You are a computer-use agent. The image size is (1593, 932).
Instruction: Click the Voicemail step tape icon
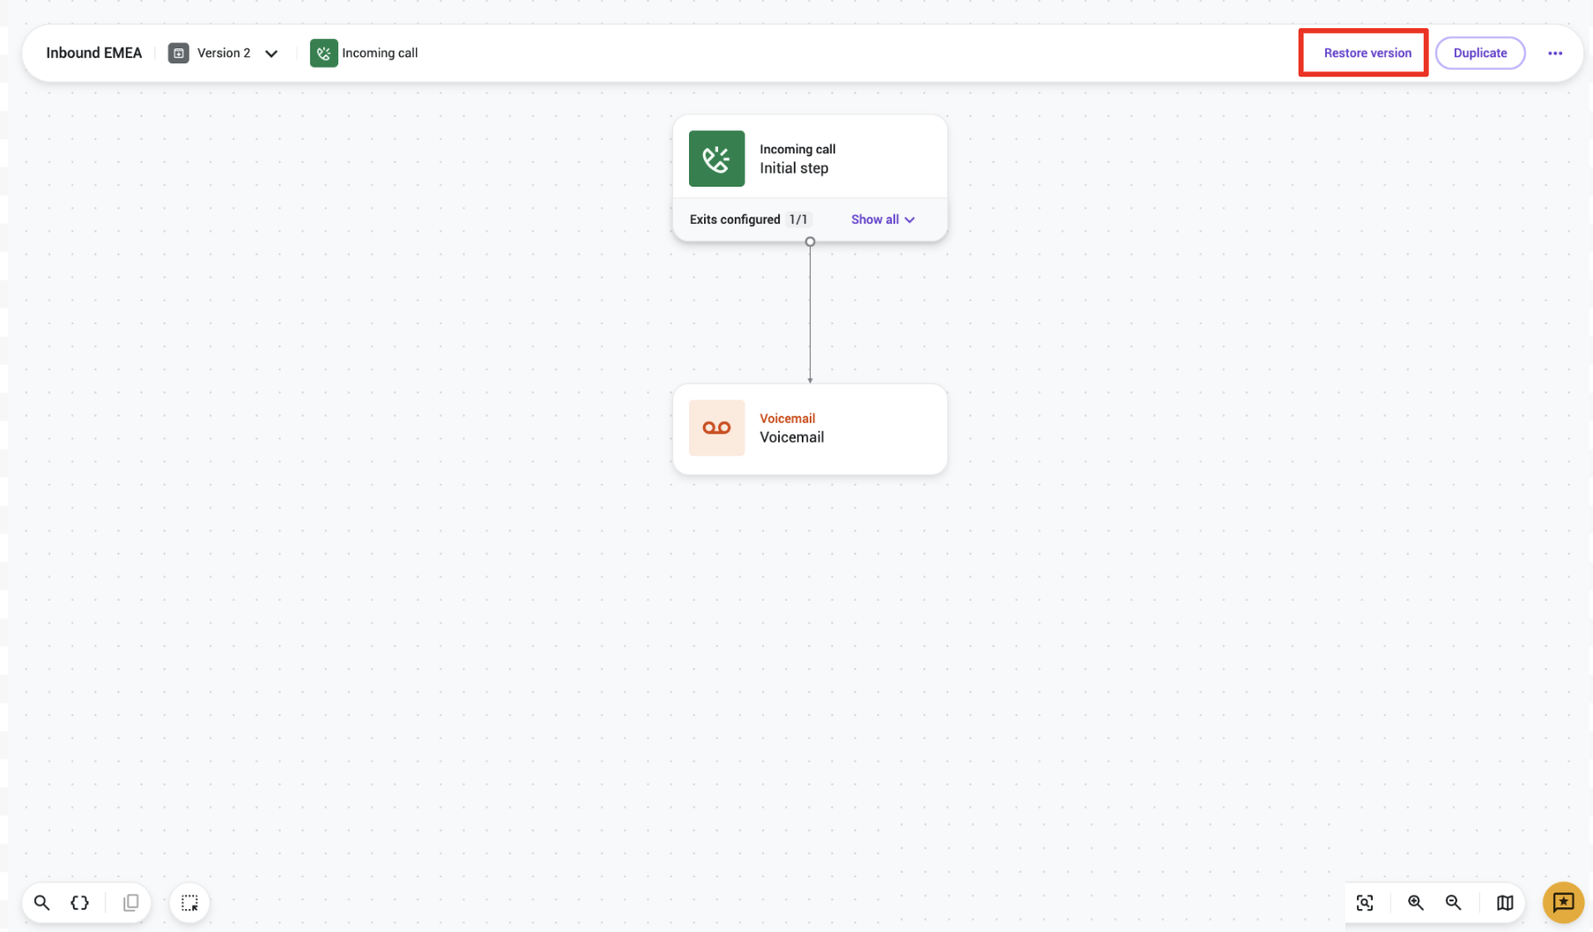(x=716, y=428)
